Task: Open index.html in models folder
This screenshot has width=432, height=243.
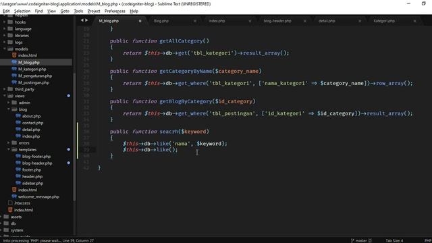Action: 28,55
